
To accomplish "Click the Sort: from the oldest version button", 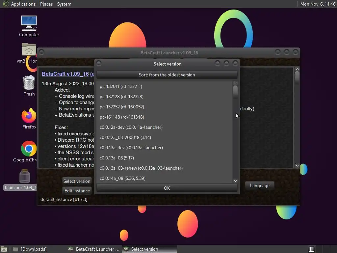I will click(167, 75).
